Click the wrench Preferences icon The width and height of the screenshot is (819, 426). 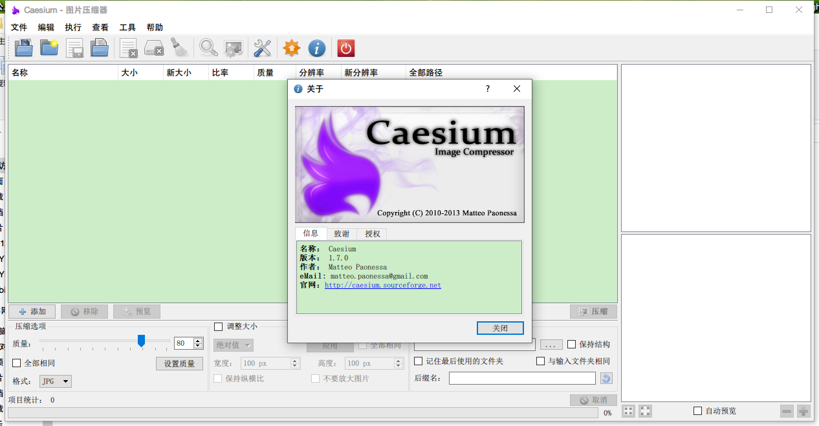pos(262,48)
